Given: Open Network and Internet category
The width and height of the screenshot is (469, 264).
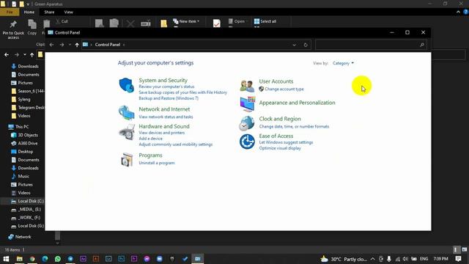Looking at the screenshot, I should (164, 109).
